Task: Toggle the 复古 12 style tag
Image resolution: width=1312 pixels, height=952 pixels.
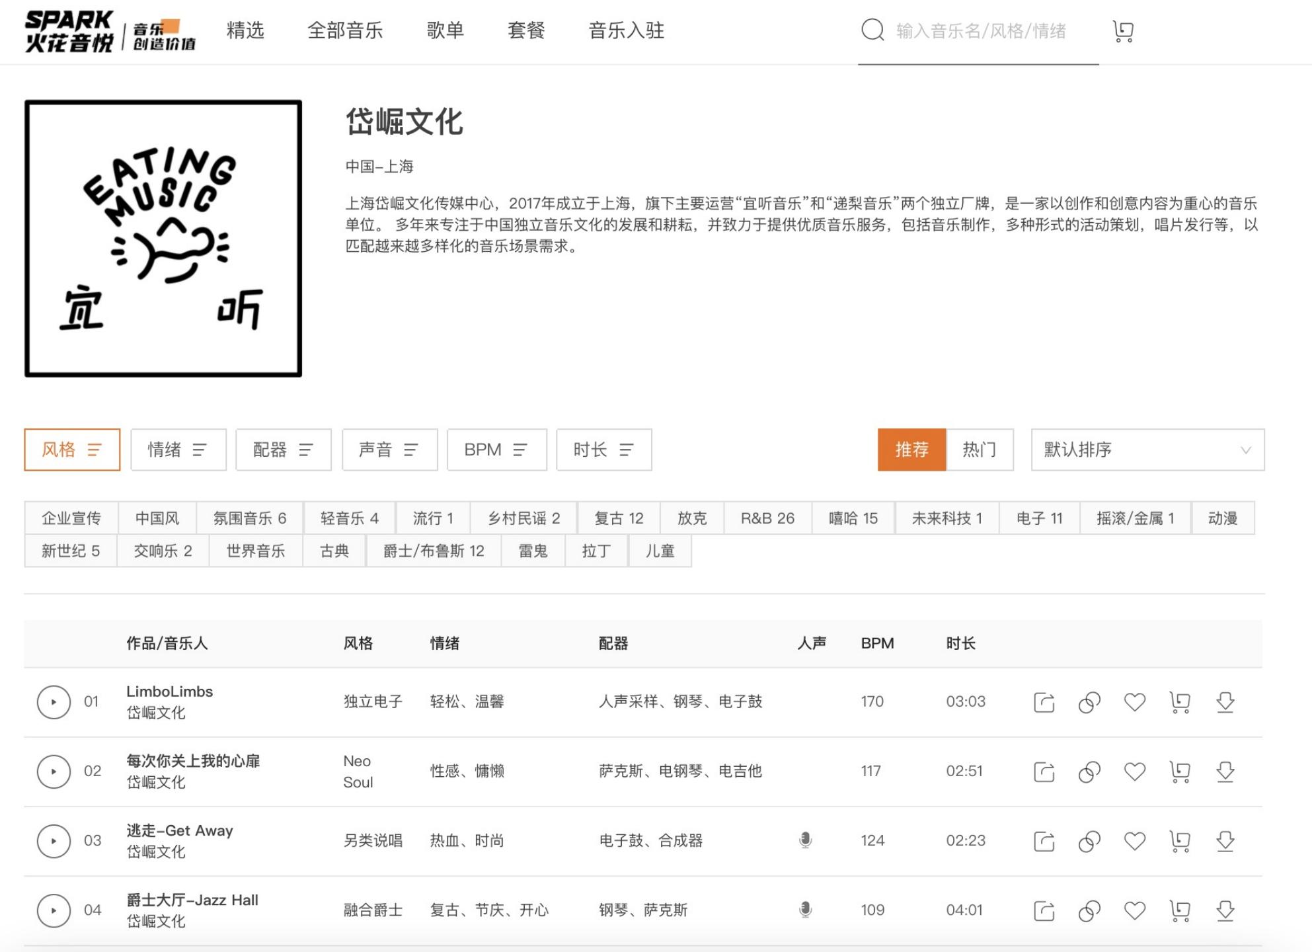Action: 619,518
